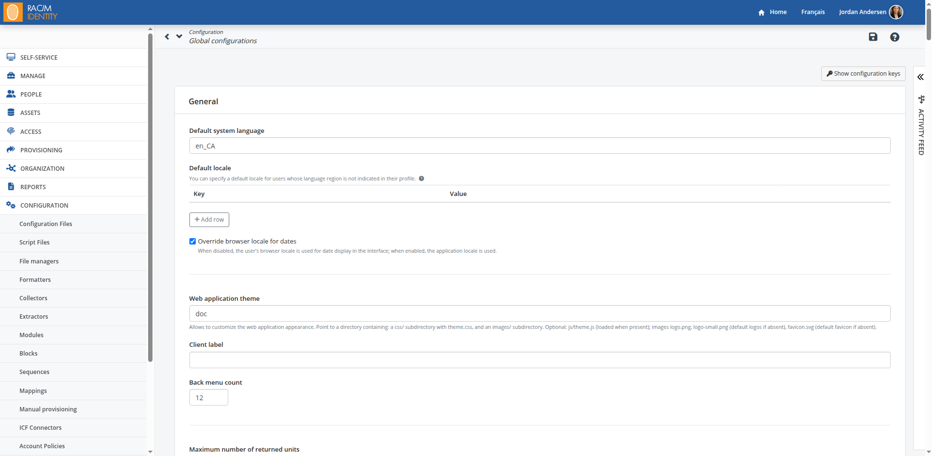Switch language to Français
Screen dimensions: 932x456
[813, 12]
